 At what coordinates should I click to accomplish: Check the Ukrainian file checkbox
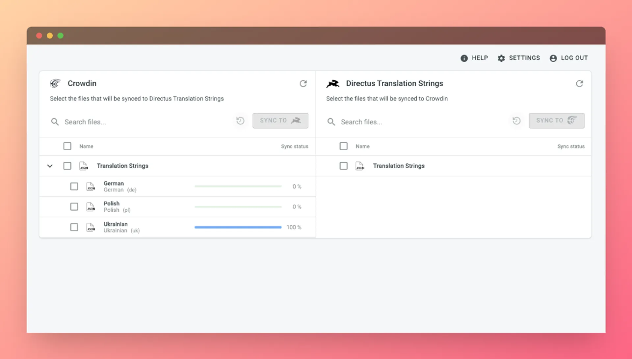(74, 227)
